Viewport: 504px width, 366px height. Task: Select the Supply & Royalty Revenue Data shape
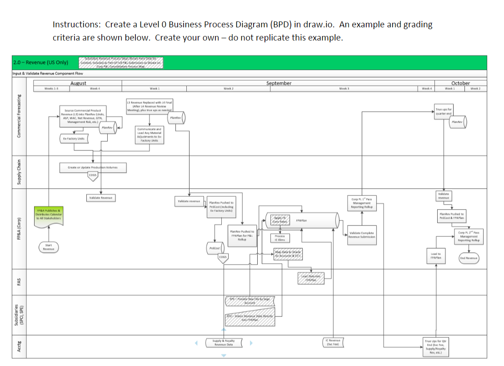point(223,342)
